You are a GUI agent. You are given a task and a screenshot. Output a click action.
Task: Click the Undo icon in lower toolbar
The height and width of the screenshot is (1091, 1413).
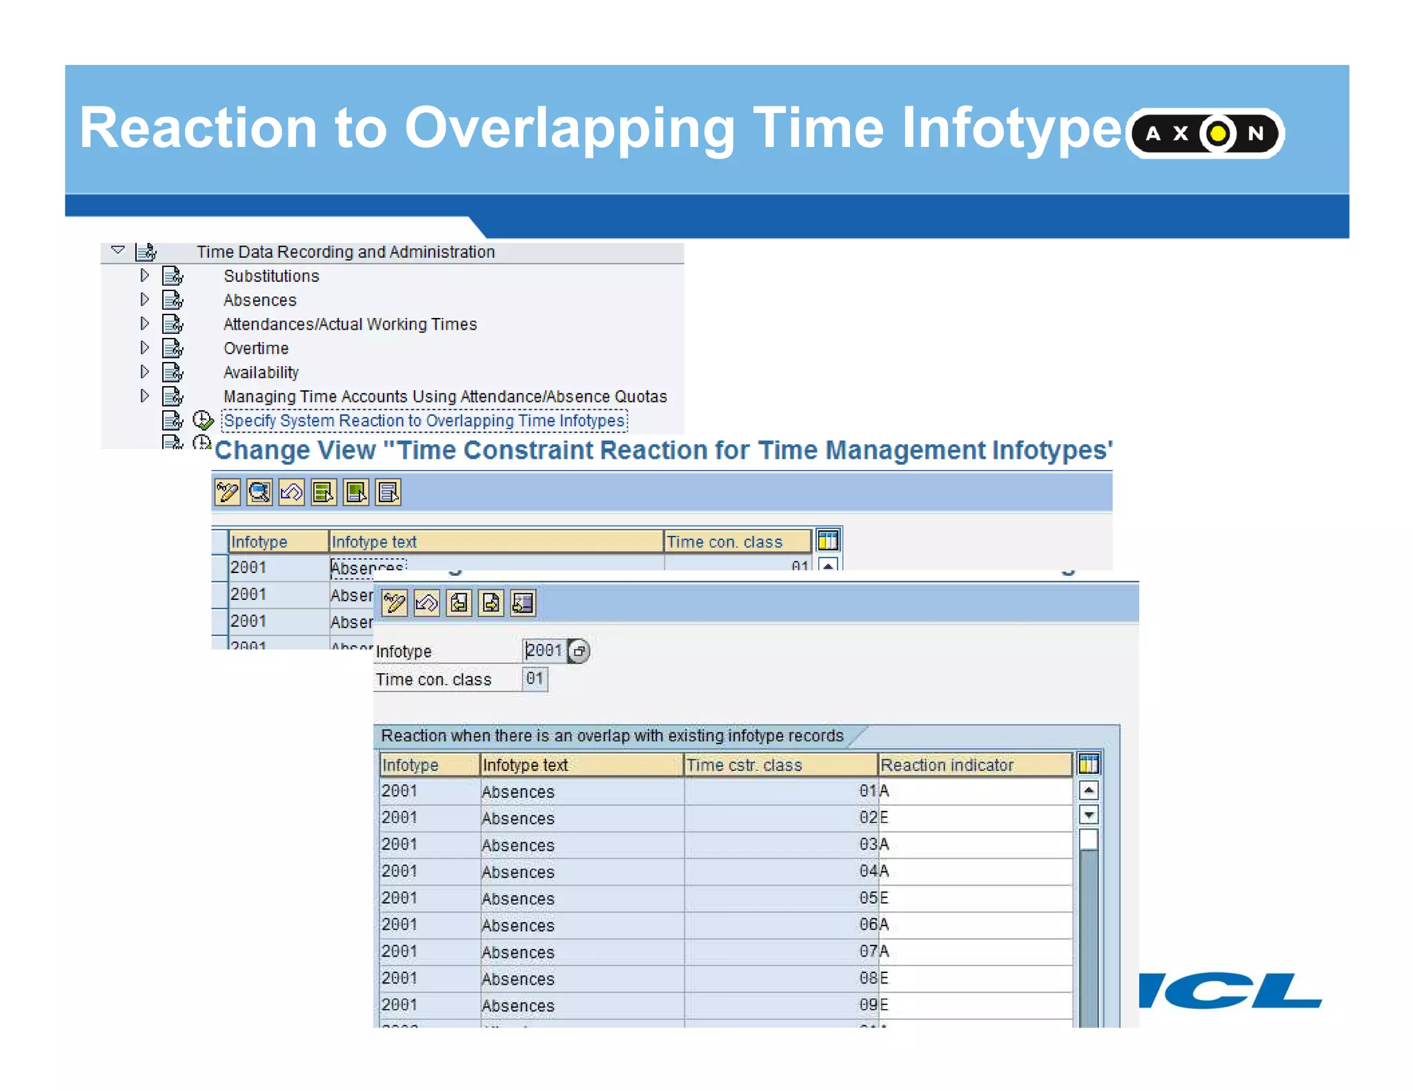click(x=426, y=603)
